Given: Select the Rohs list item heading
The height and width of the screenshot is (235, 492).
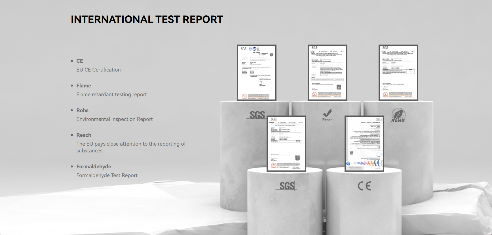Looking at the screenshot, I should pyautogui.click(x=83, y=110).
